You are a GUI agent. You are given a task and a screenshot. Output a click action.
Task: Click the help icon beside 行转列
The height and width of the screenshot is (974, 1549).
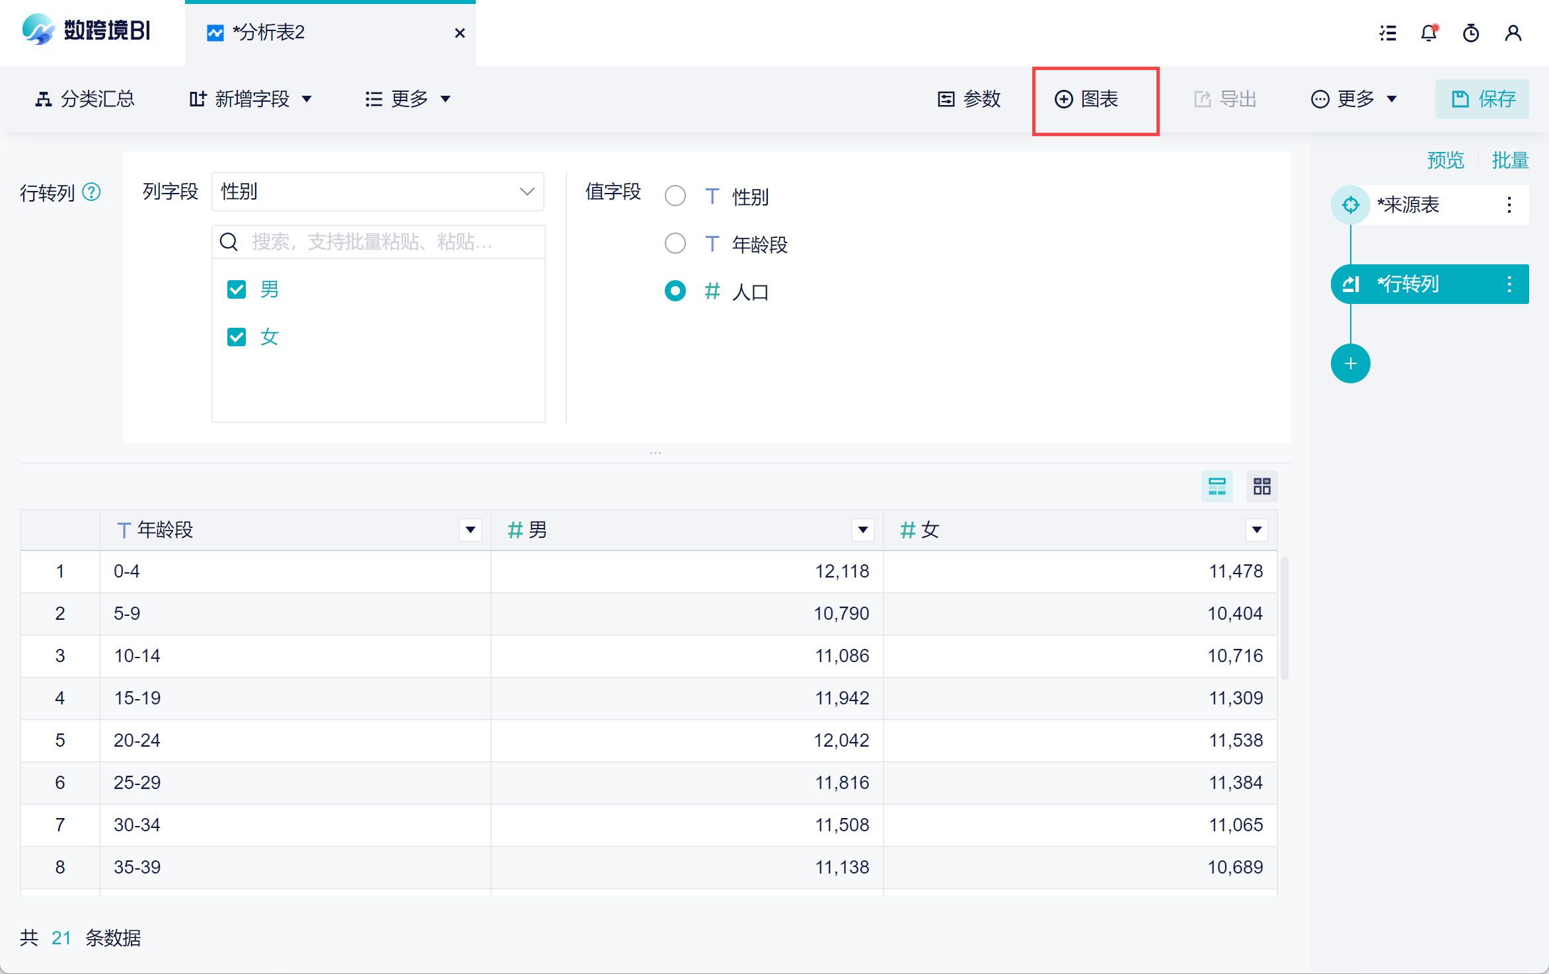pos(91,192)
